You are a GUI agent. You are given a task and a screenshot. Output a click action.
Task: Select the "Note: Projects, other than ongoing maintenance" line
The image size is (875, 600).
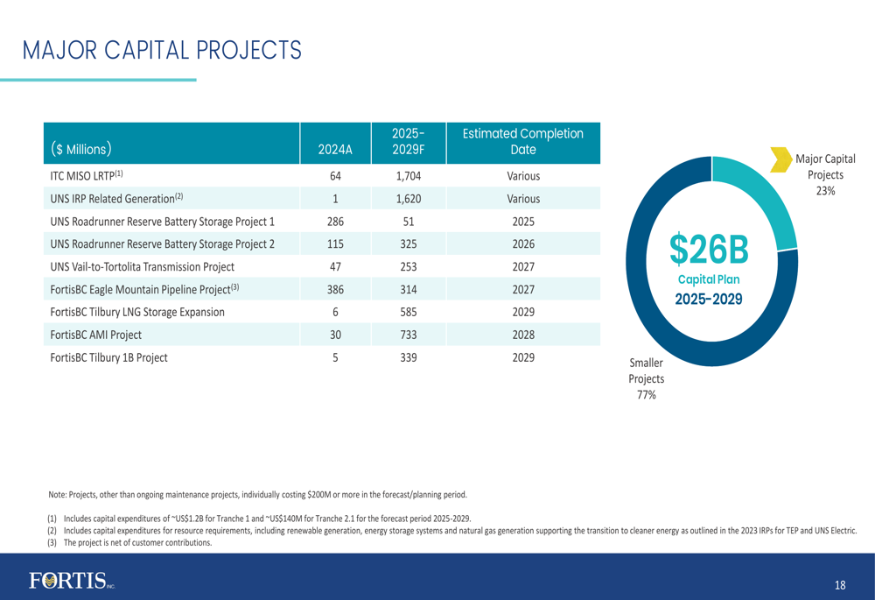[x=258, y=494]
